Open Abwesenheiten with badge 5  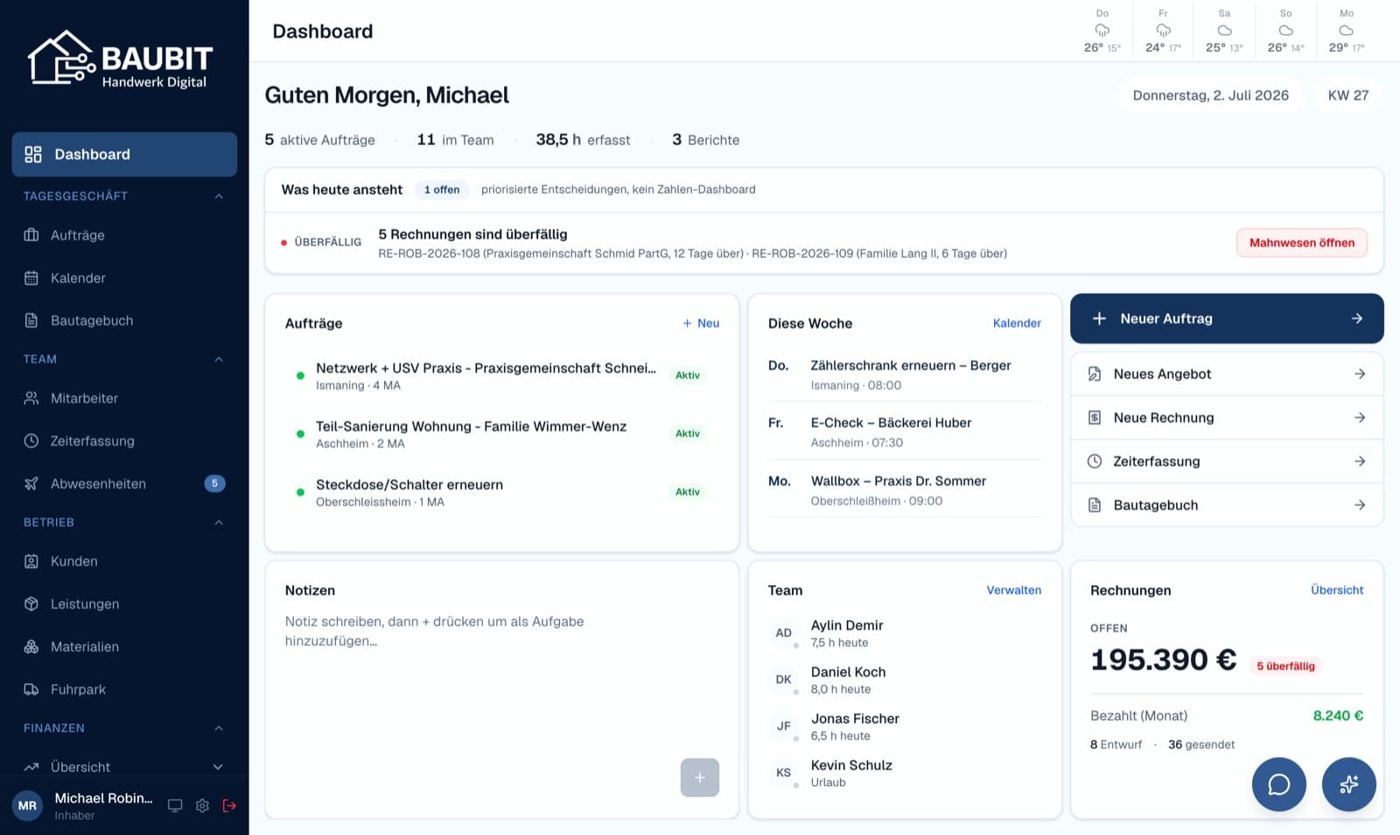click(124, 484)
